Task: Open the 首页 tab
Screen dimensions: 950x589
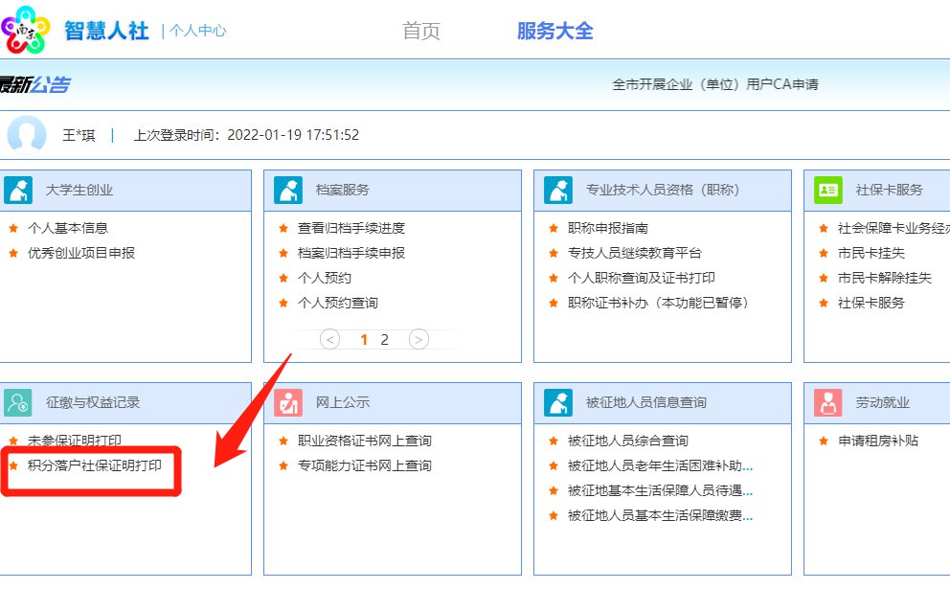Action: click(421, 31)
